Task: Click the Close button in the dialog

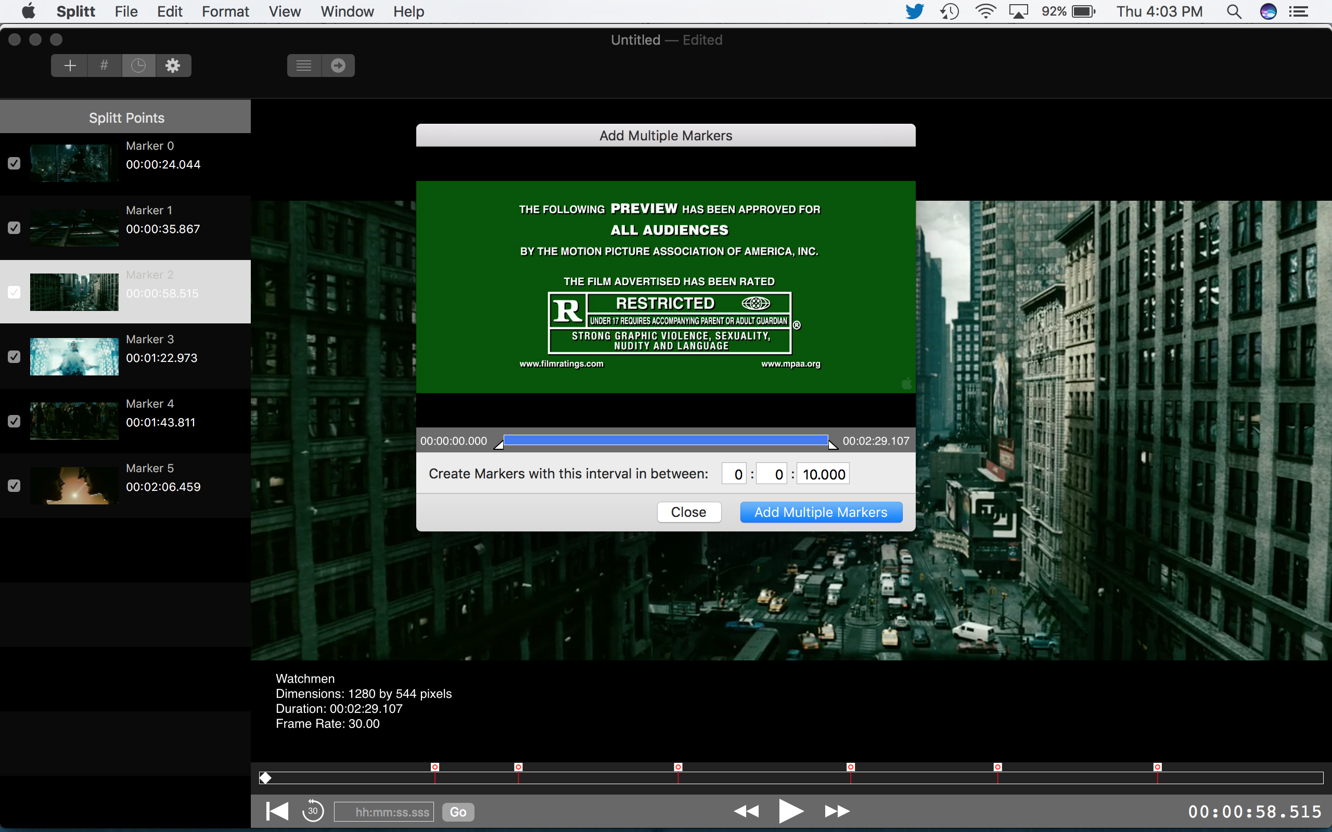Action: click(688, 512)
